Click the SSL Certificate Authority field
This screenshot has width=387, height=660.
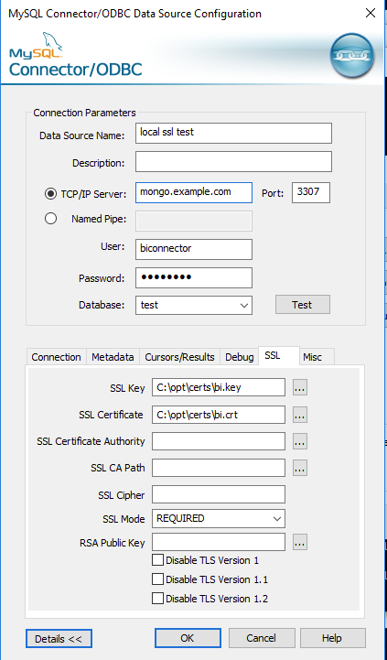[219, 441]
